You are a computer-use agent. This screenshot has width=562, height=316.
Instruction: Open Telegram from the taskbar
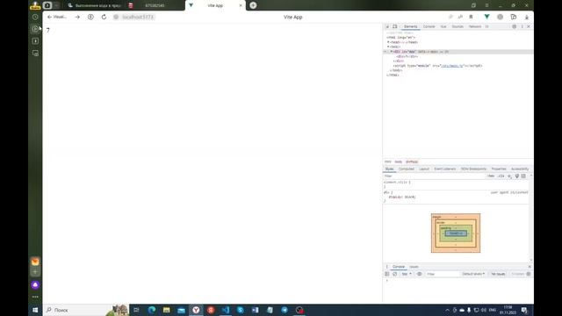pyautogui.click(x=285, y=310)
